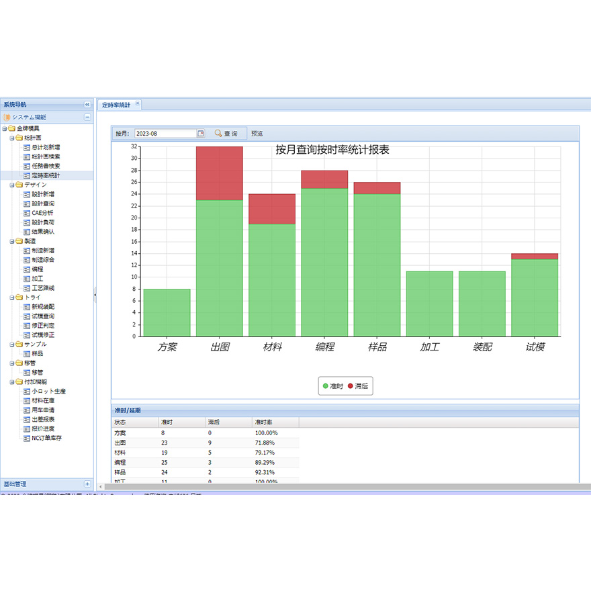Collapse the 系统导航 sidebar with double-arrow icon

pyautogui.click(x=87, y=105)
